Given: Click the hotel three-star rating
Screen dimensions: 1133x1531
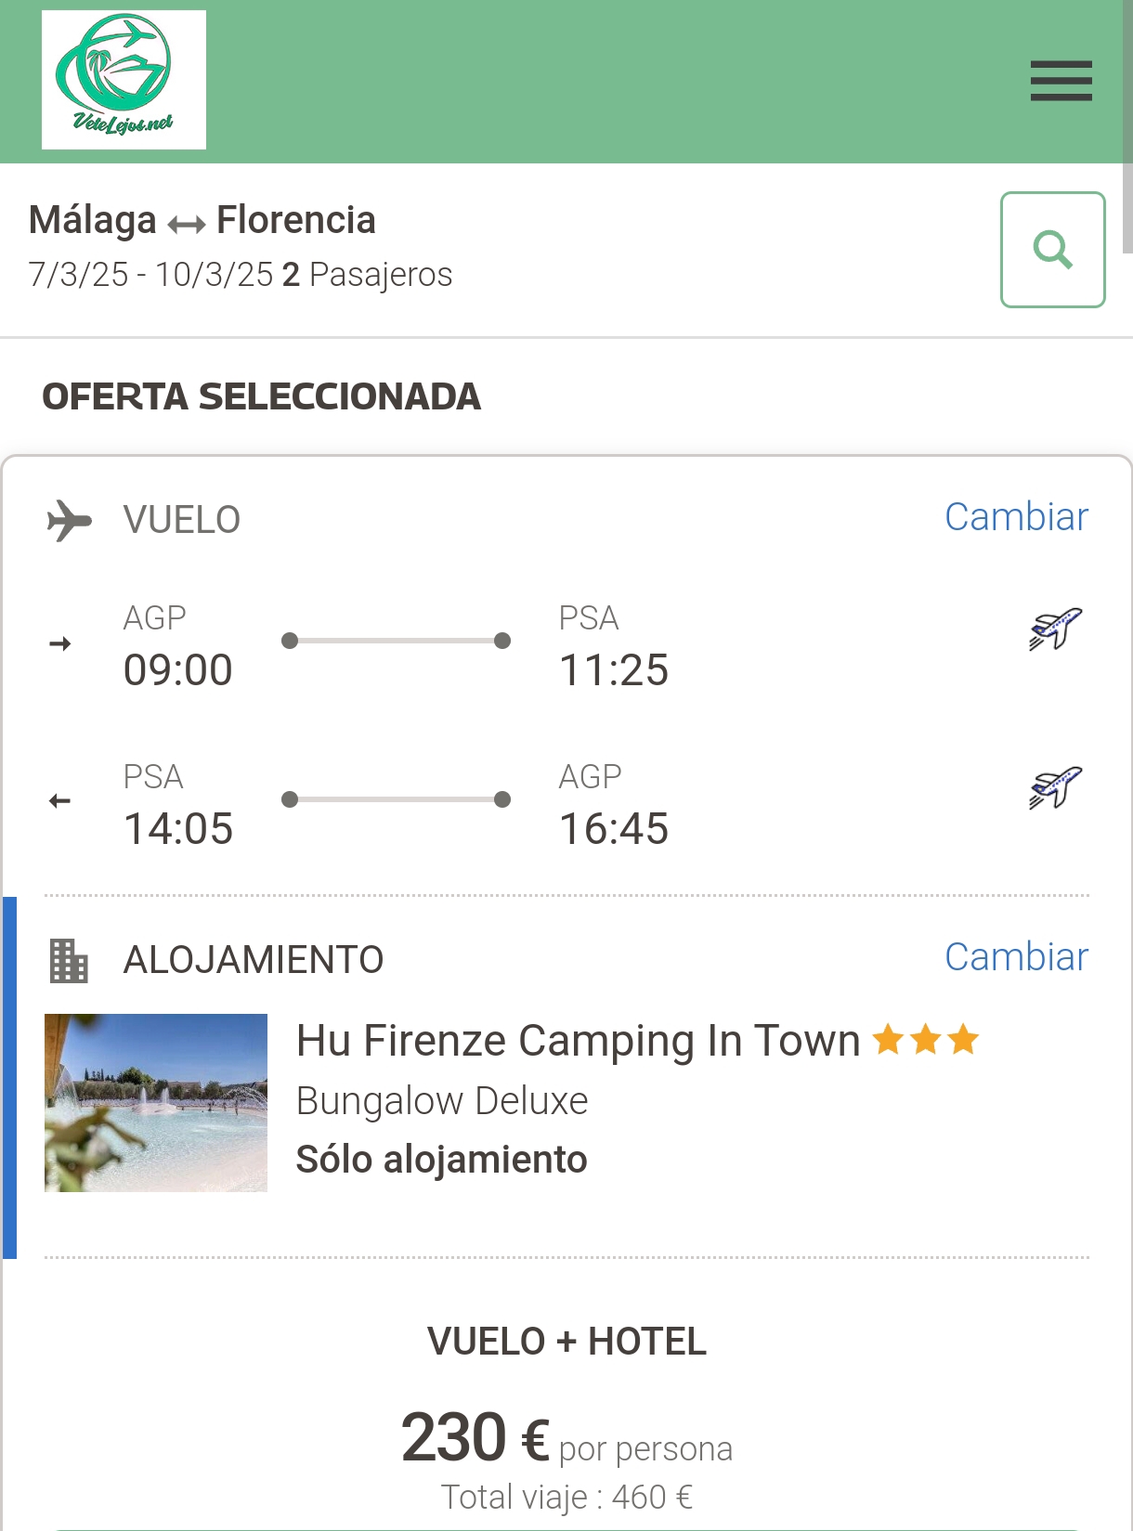Looking at the screenshot, I should (x=926, y=1040).
